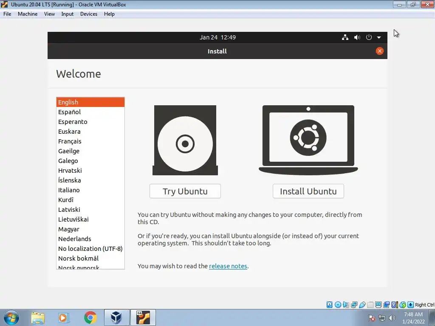This screenshot has width=435, height=326.
Task: Select Magyar in the language list
Action: 90,229
